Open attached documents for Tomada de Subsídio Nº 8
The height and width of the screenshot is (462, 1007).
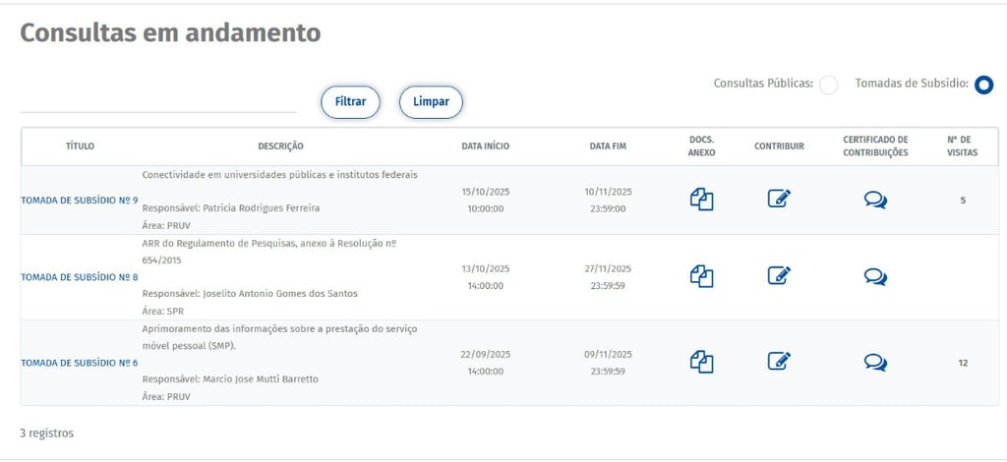(x=701, y=276)
